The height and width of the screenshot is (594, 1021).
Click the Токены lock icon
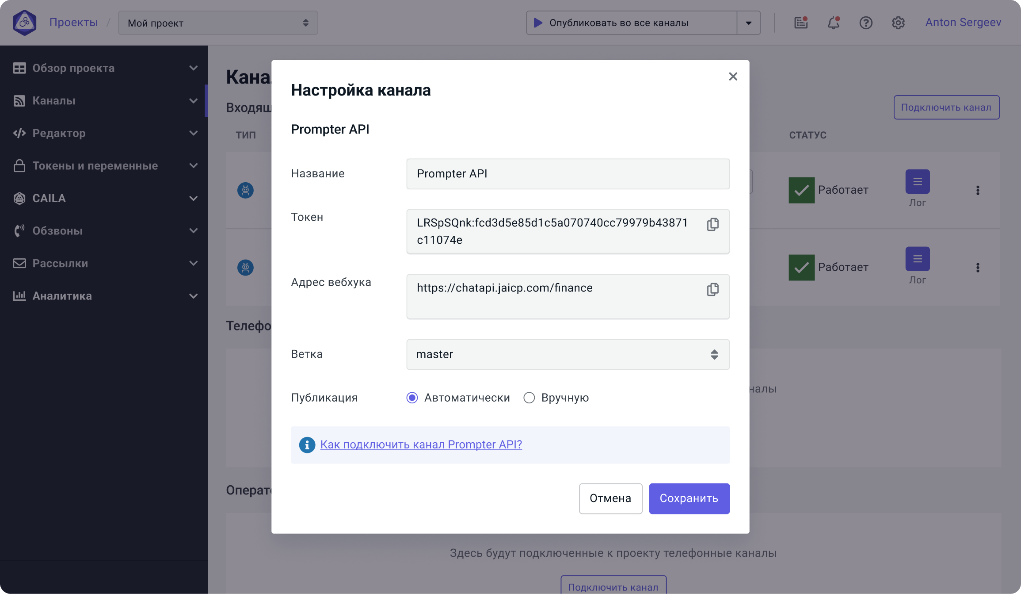19,165
